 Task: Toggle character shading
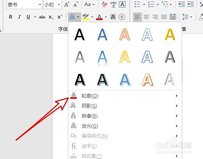tap(113, 17)
